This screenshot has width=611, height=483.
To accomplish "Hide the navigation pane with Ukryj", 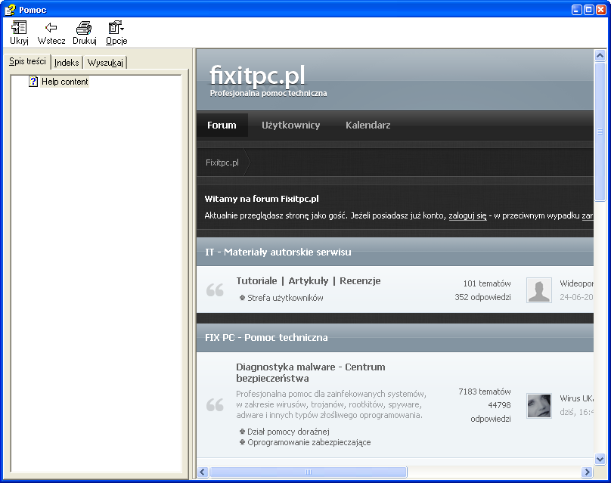I will (x=19, y=33).
